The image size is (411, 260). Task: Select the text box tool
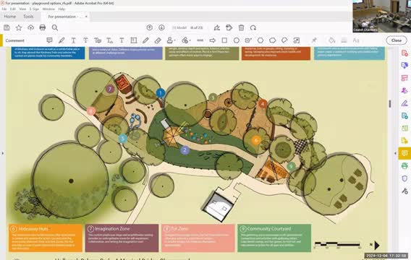(x=134, y=40)
